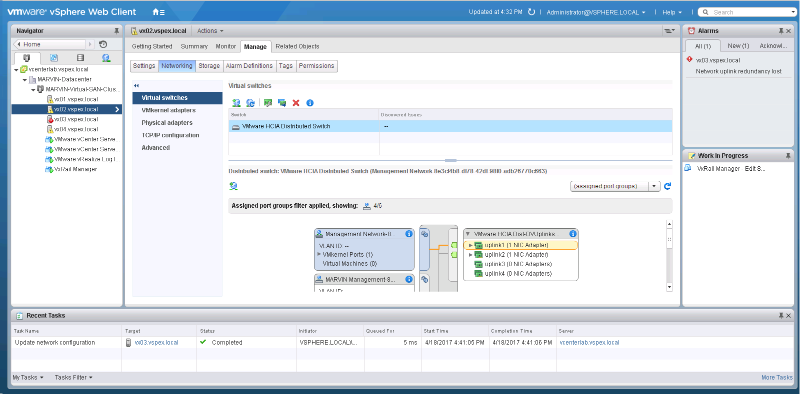Image resolution: width=803 pixels, height=394 pixels.
Task: Collapse the Manage side menu with double arrow
Action: (x=136, y=85)
